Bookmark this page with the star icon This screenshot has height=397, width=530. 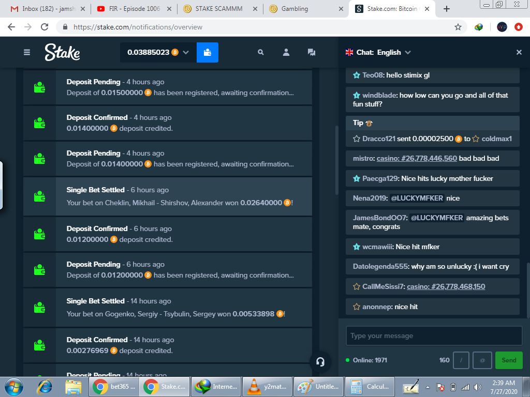458,27
